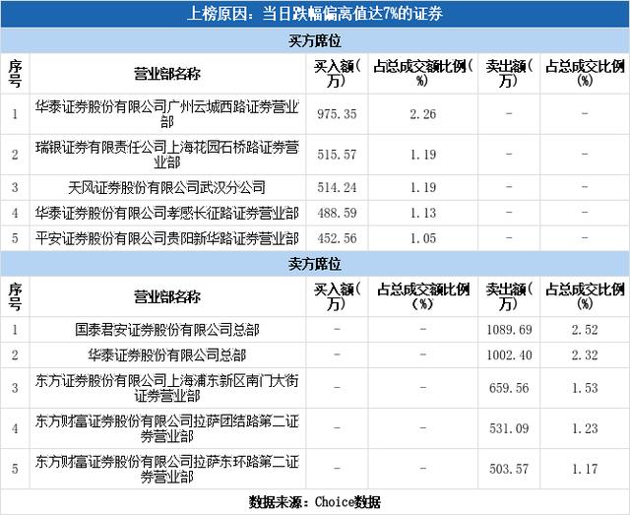Click the ratio value 2.52

click(585, 330)
